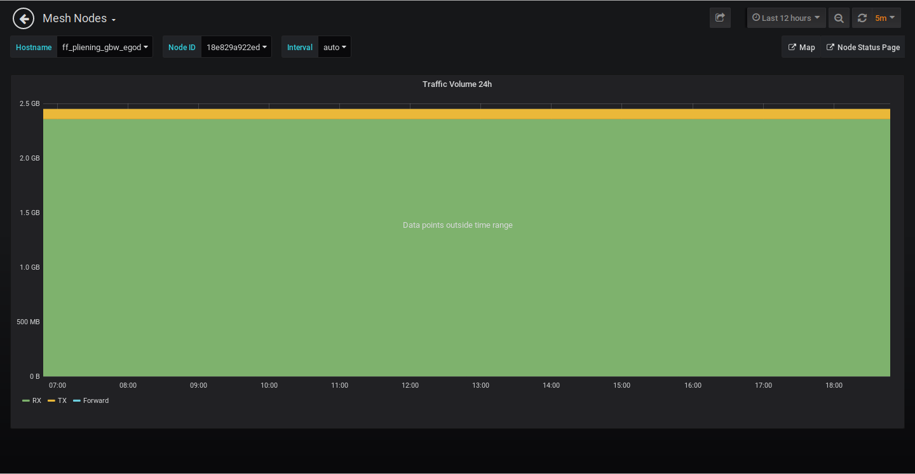This screenshot has height=474, width=915.
Task: Click the clock icon in time picker
Action: [x=756, y=18]
